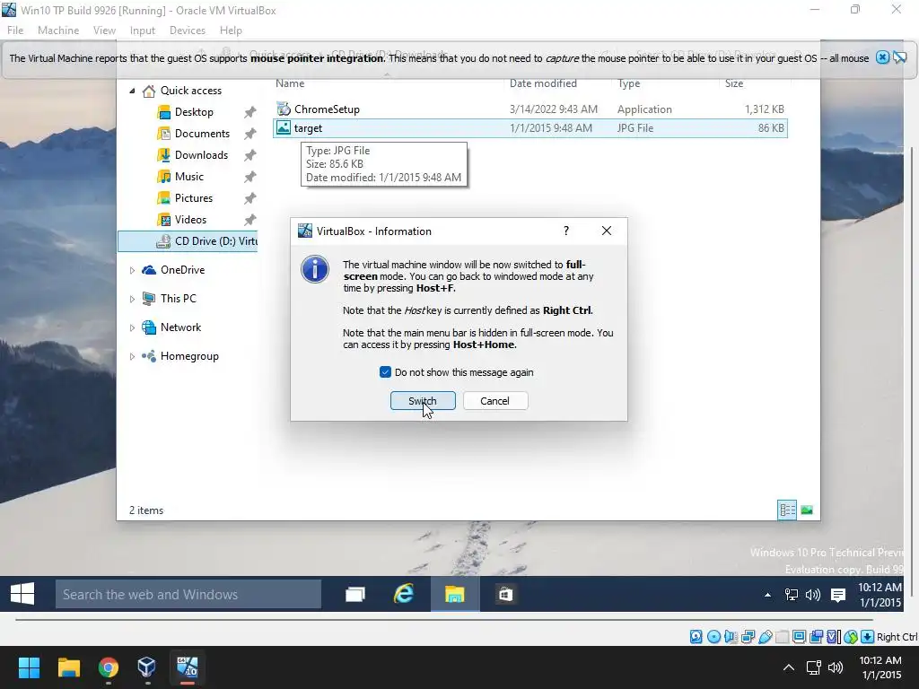Click the shared folders status icon

click(x=782, y=637)
